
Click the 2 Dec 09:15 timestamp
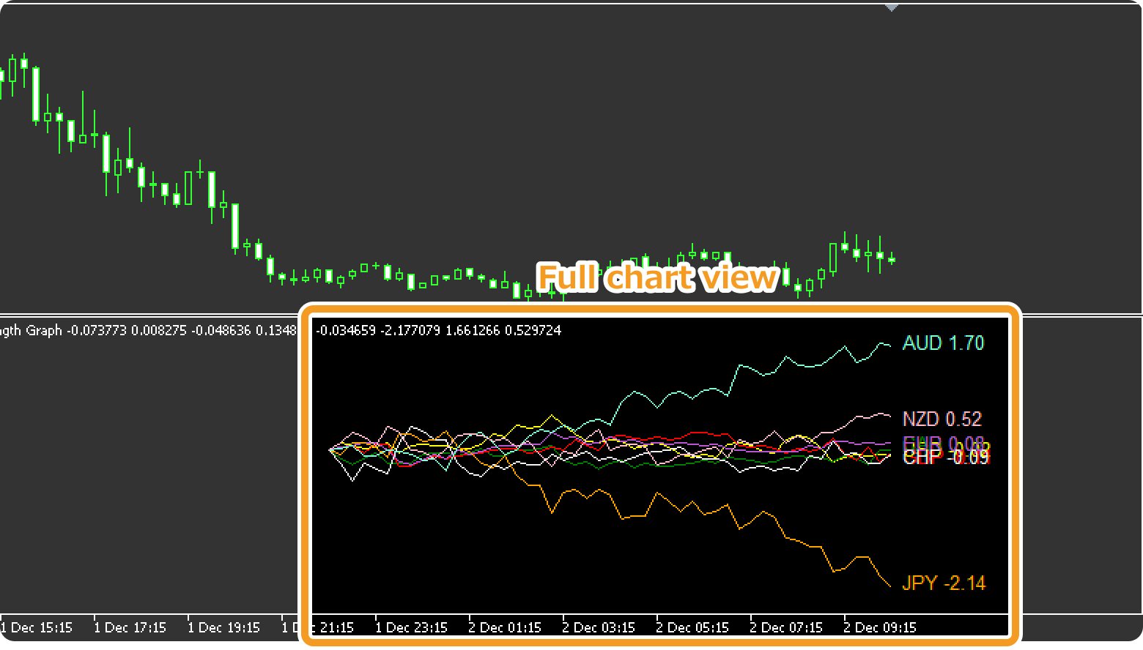coord(881,627)
